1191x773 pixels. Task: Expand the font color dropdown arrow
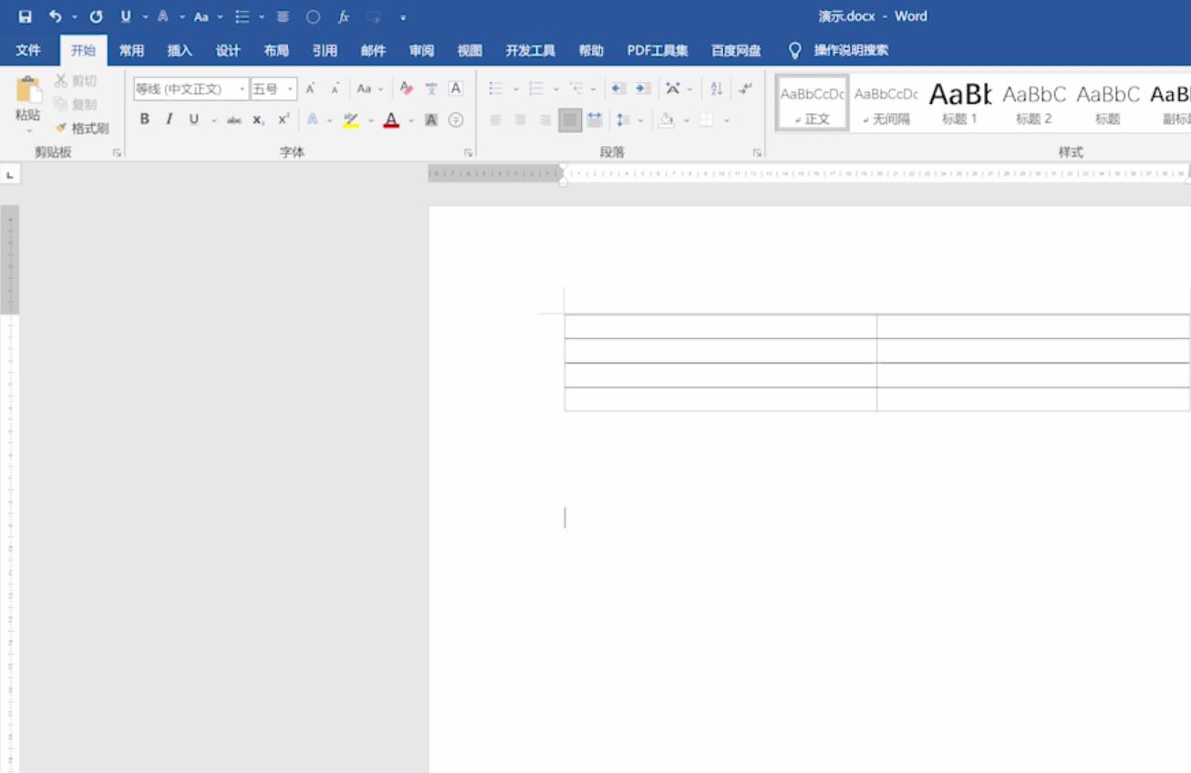point(411,119)
